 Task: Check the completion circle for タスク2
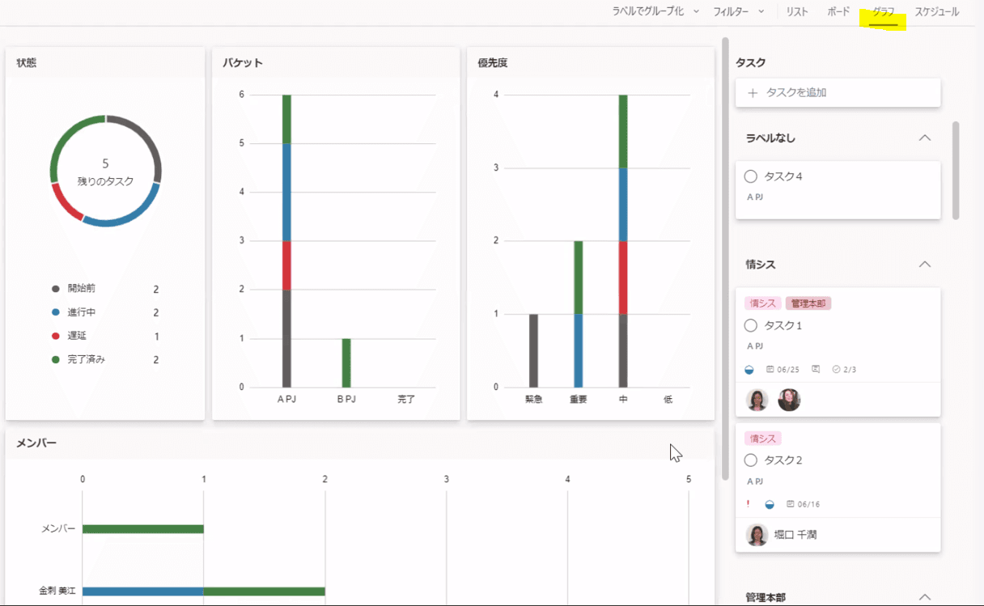point(750,460)
